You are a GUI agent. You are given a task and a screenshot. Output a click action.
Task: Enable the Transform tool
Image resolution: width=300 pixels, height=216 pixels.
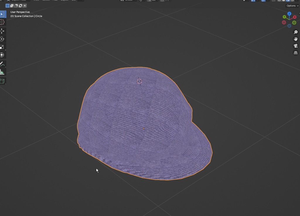point(2,55)
